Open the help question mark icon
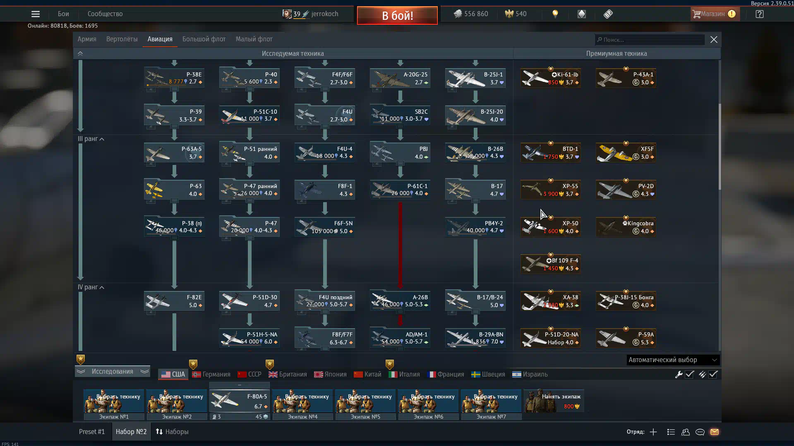794x446 pixels. (759, 14)
